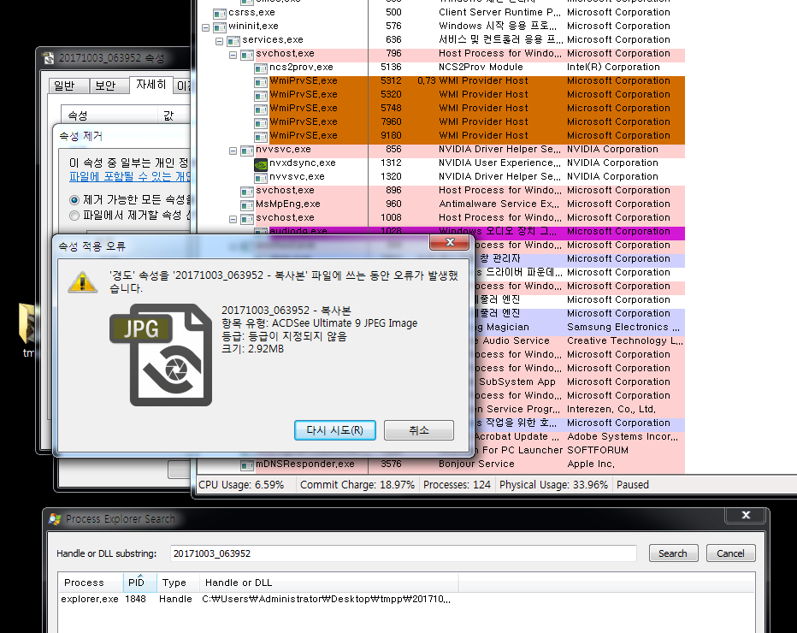Viewport: 797px width, 633px height.
Task: Sort results by the PID column header
Action: 137,583
